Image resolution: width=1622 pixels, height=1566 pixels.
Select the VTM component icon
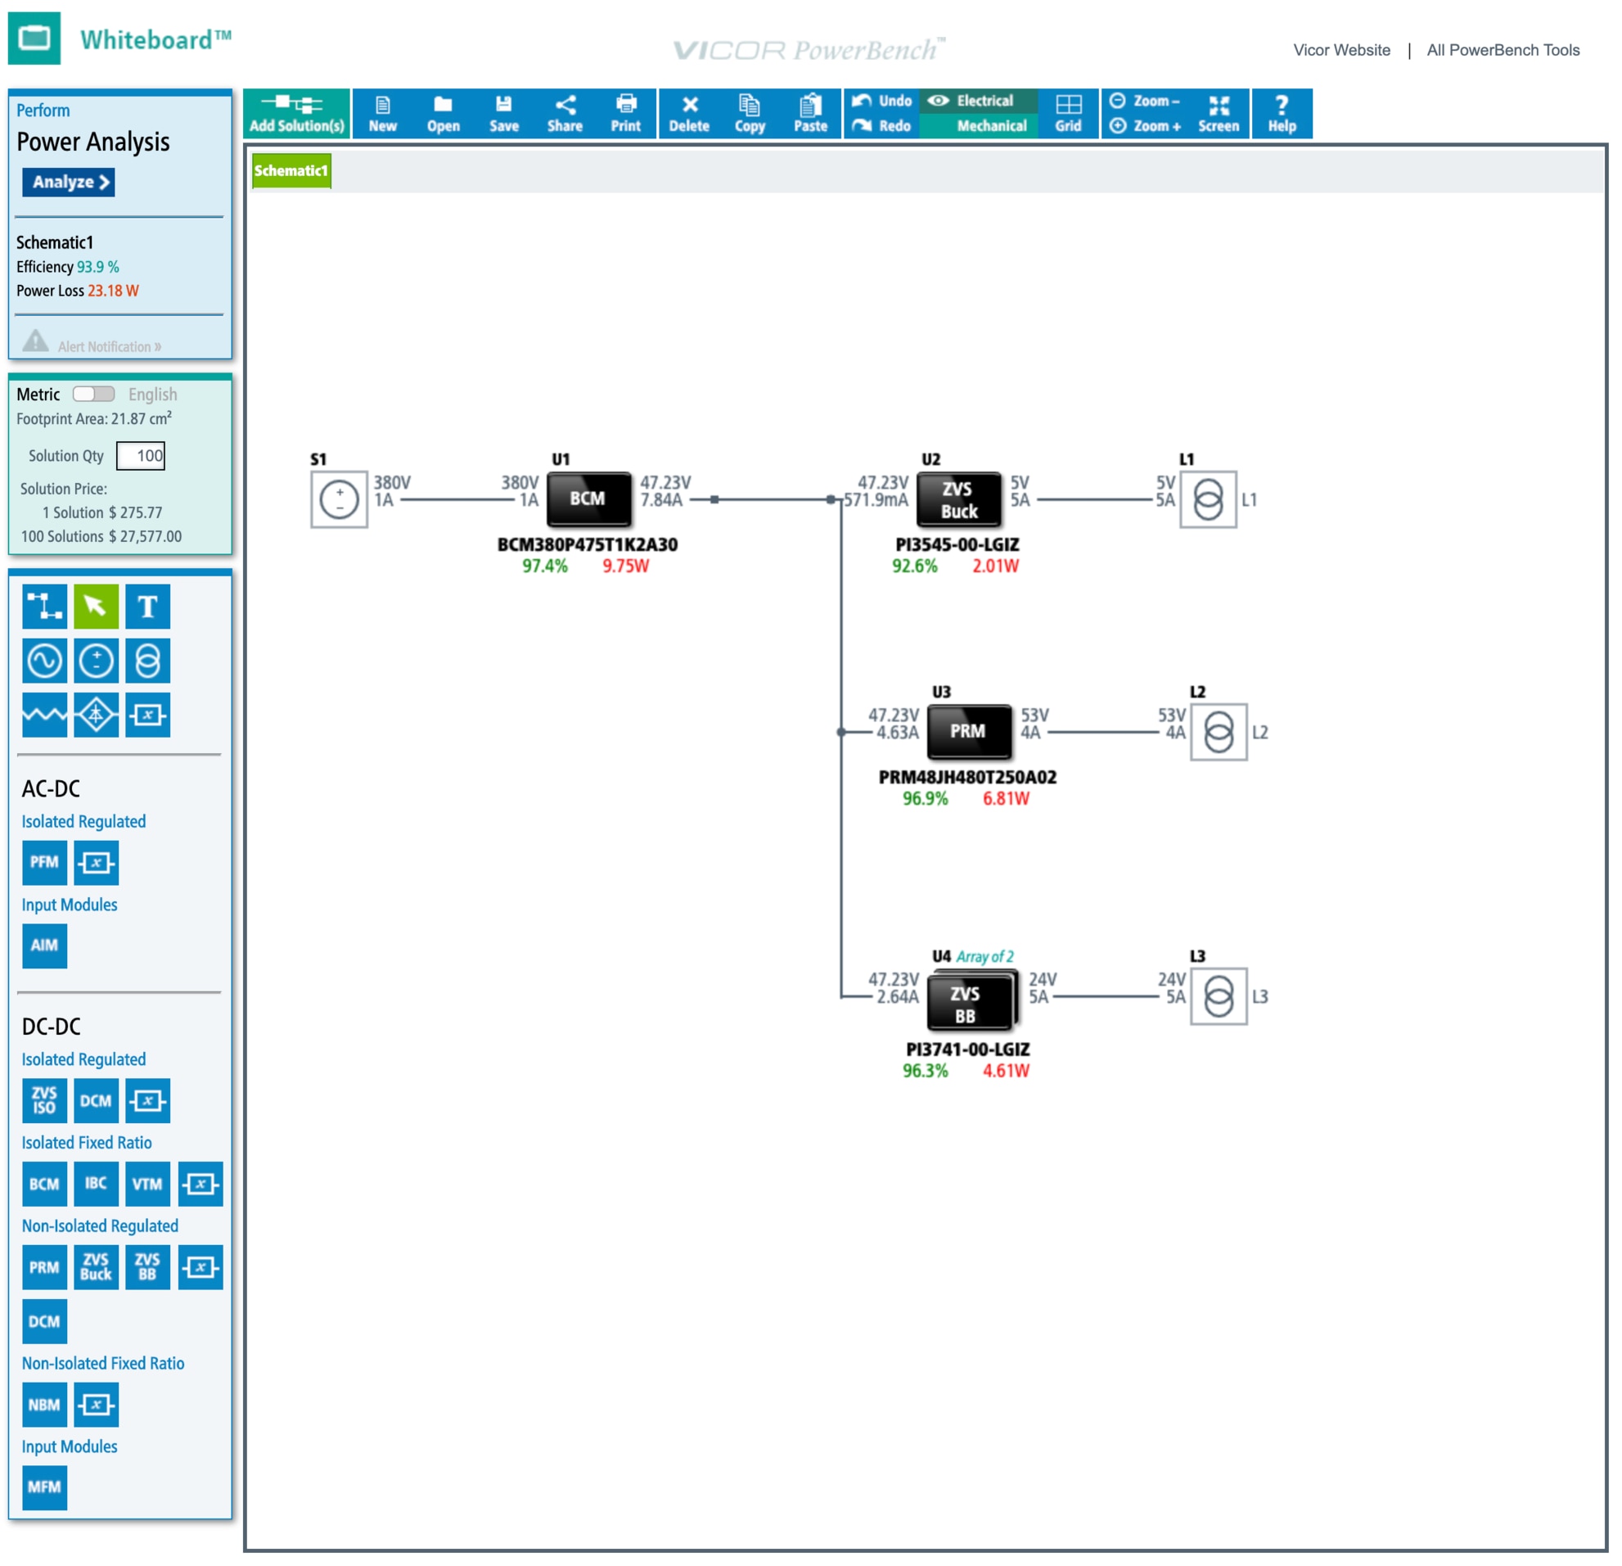tap(146, 1185)
